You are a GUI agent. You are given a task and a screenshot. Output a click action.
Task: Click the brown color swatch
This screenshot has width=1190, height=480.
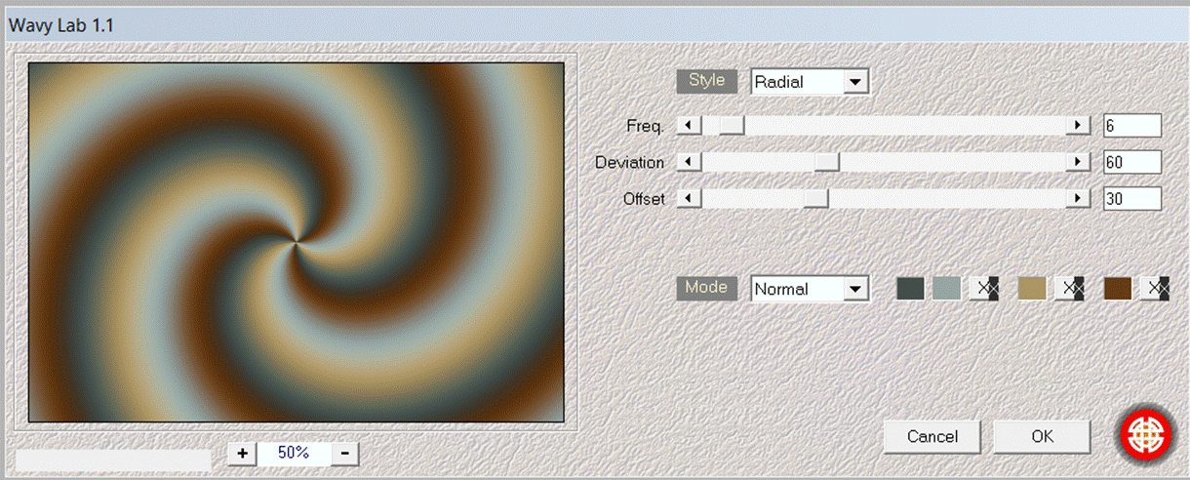[x=1118, y=289]
